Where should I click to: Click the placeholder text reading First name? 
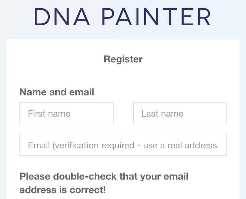click(49, 113)
